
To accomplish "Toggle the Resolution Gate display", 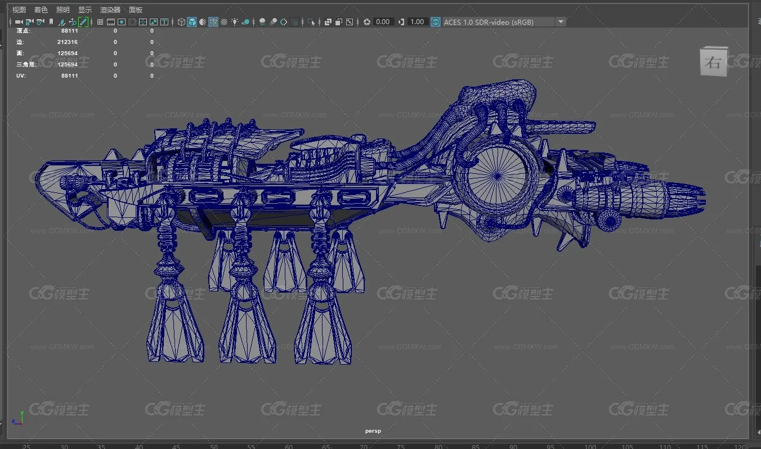I will [122, 22].
